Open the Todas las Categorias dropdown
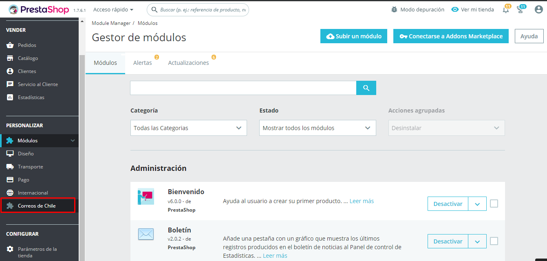 [189, 128]
